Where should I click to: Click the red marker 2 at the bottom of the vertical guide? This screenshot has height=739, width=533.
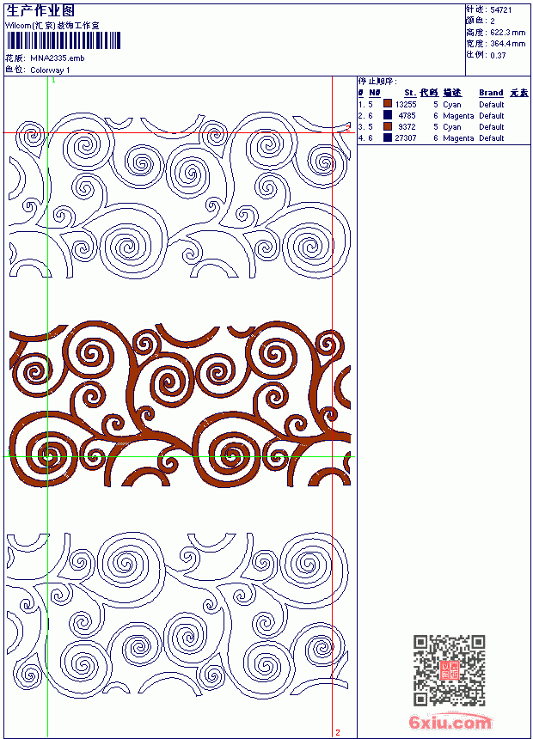[338, 732]
